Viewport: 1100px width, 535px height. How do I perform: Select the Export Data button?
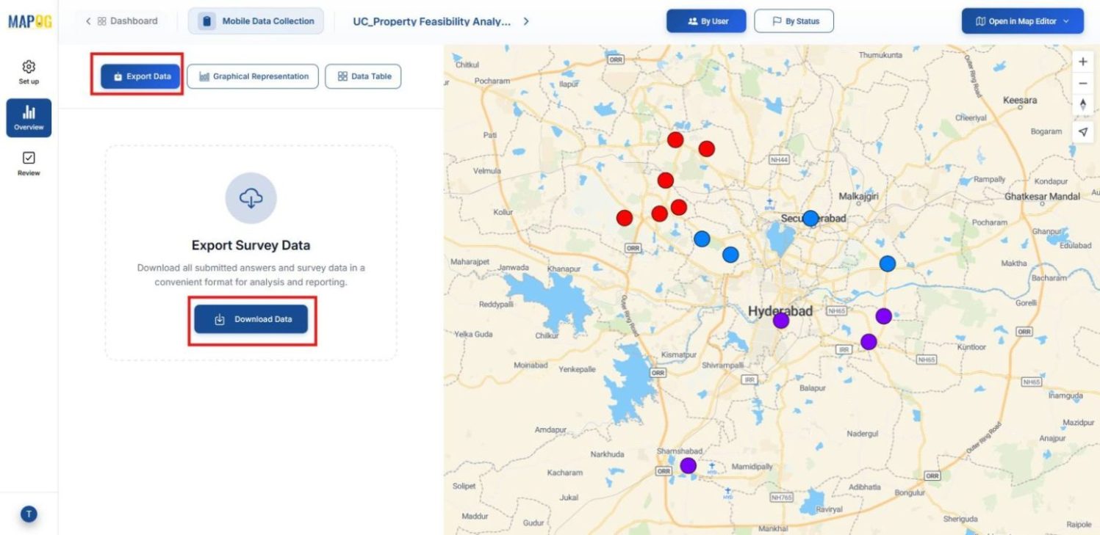click(139, 76)
